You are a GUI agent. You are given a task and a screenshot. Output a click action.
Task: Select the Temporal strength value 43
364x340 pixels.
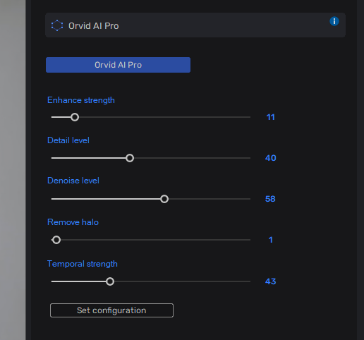pyautogui.click(x=270, y=281)
